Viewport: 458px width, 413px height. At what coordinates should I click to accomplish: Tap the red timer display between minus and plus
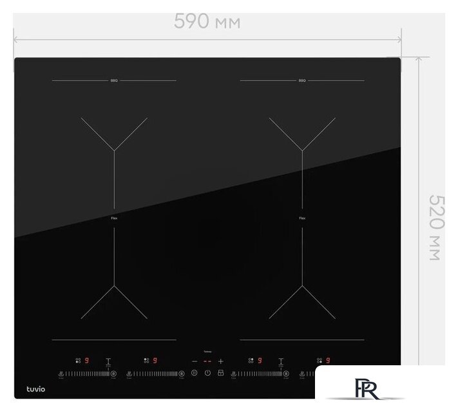(207, 361)
